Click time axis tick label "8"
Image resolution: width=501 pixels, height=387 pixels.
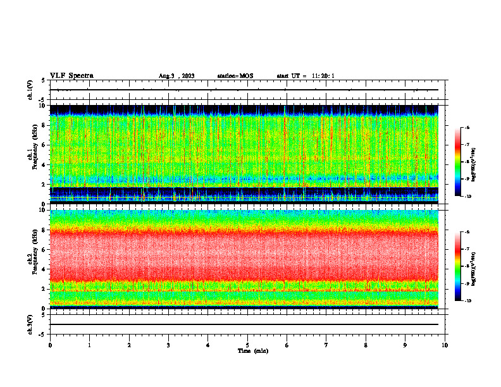[x=366, y=345]
